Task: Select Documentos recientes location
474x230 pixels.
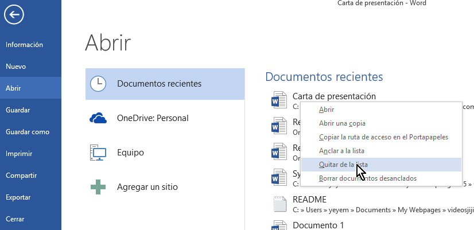Action: pos(165,84)
